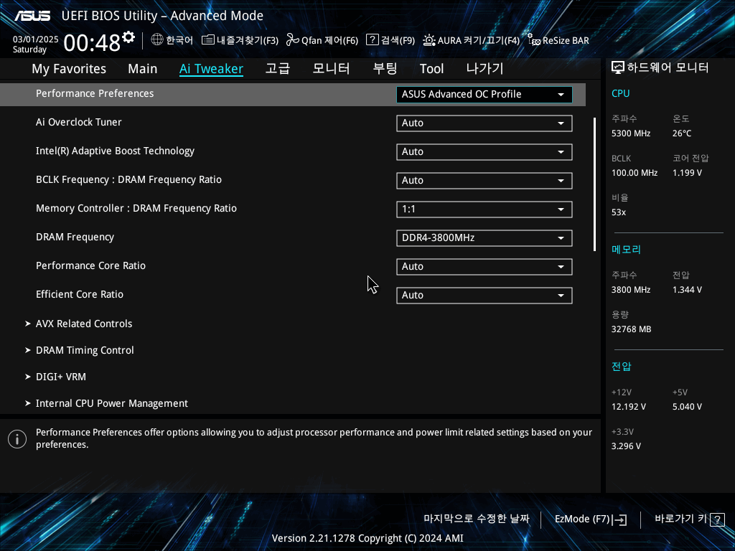This screenshot has width=735, height=551.
Task: Click the 00:48 clock display
Action: pyautogui.click(x=92, y=43)
